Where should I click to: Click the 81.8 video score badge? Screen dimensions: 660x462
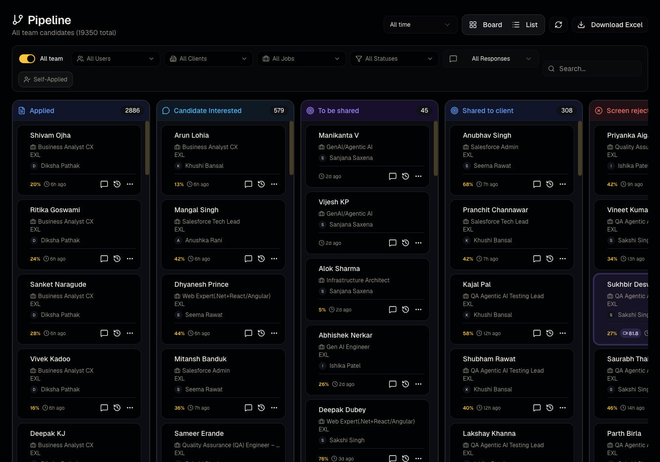[x=631, y=333]
